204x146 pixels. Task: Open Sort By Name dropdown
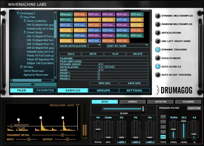(x=127, y=46)
